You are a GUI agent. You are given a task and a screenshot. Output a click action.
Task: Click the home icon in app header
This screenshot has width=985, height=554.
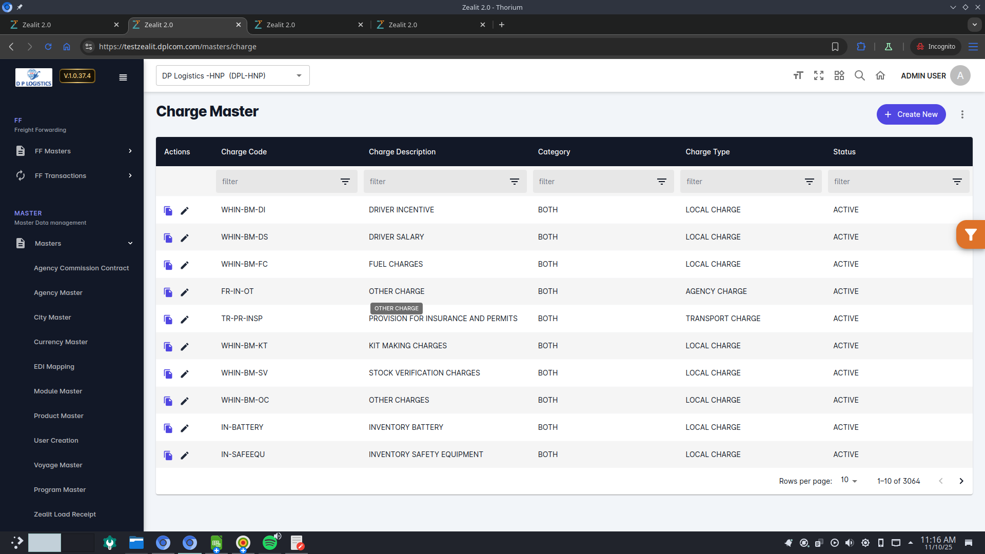click(x=880, y=76)
